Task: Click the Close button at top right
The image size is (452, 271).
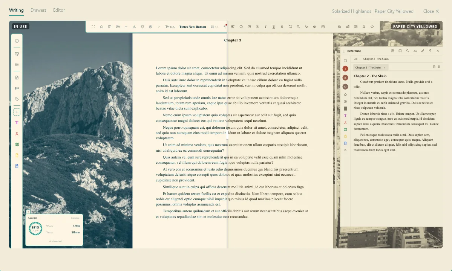Action: pos(431,11)
